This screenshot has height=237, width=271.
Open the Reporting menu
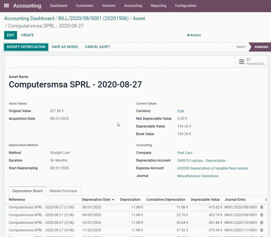[x=159, y=6]
